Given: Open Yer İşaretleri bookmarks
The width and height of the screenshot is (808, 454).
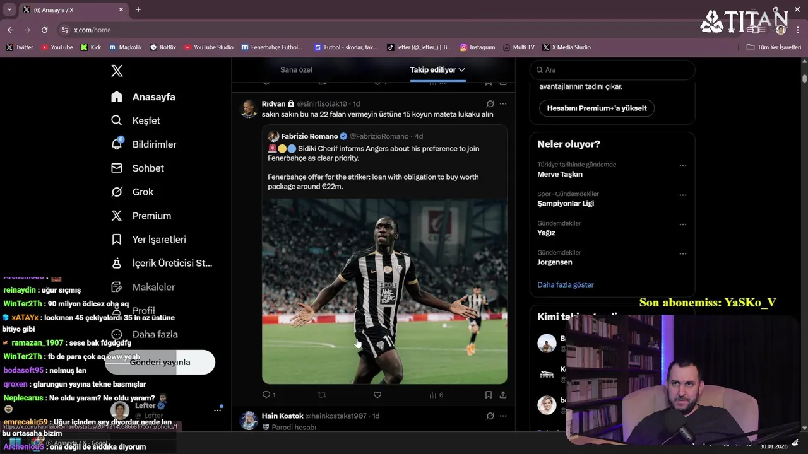Looking at the screenshot, I should click(148, 240).
